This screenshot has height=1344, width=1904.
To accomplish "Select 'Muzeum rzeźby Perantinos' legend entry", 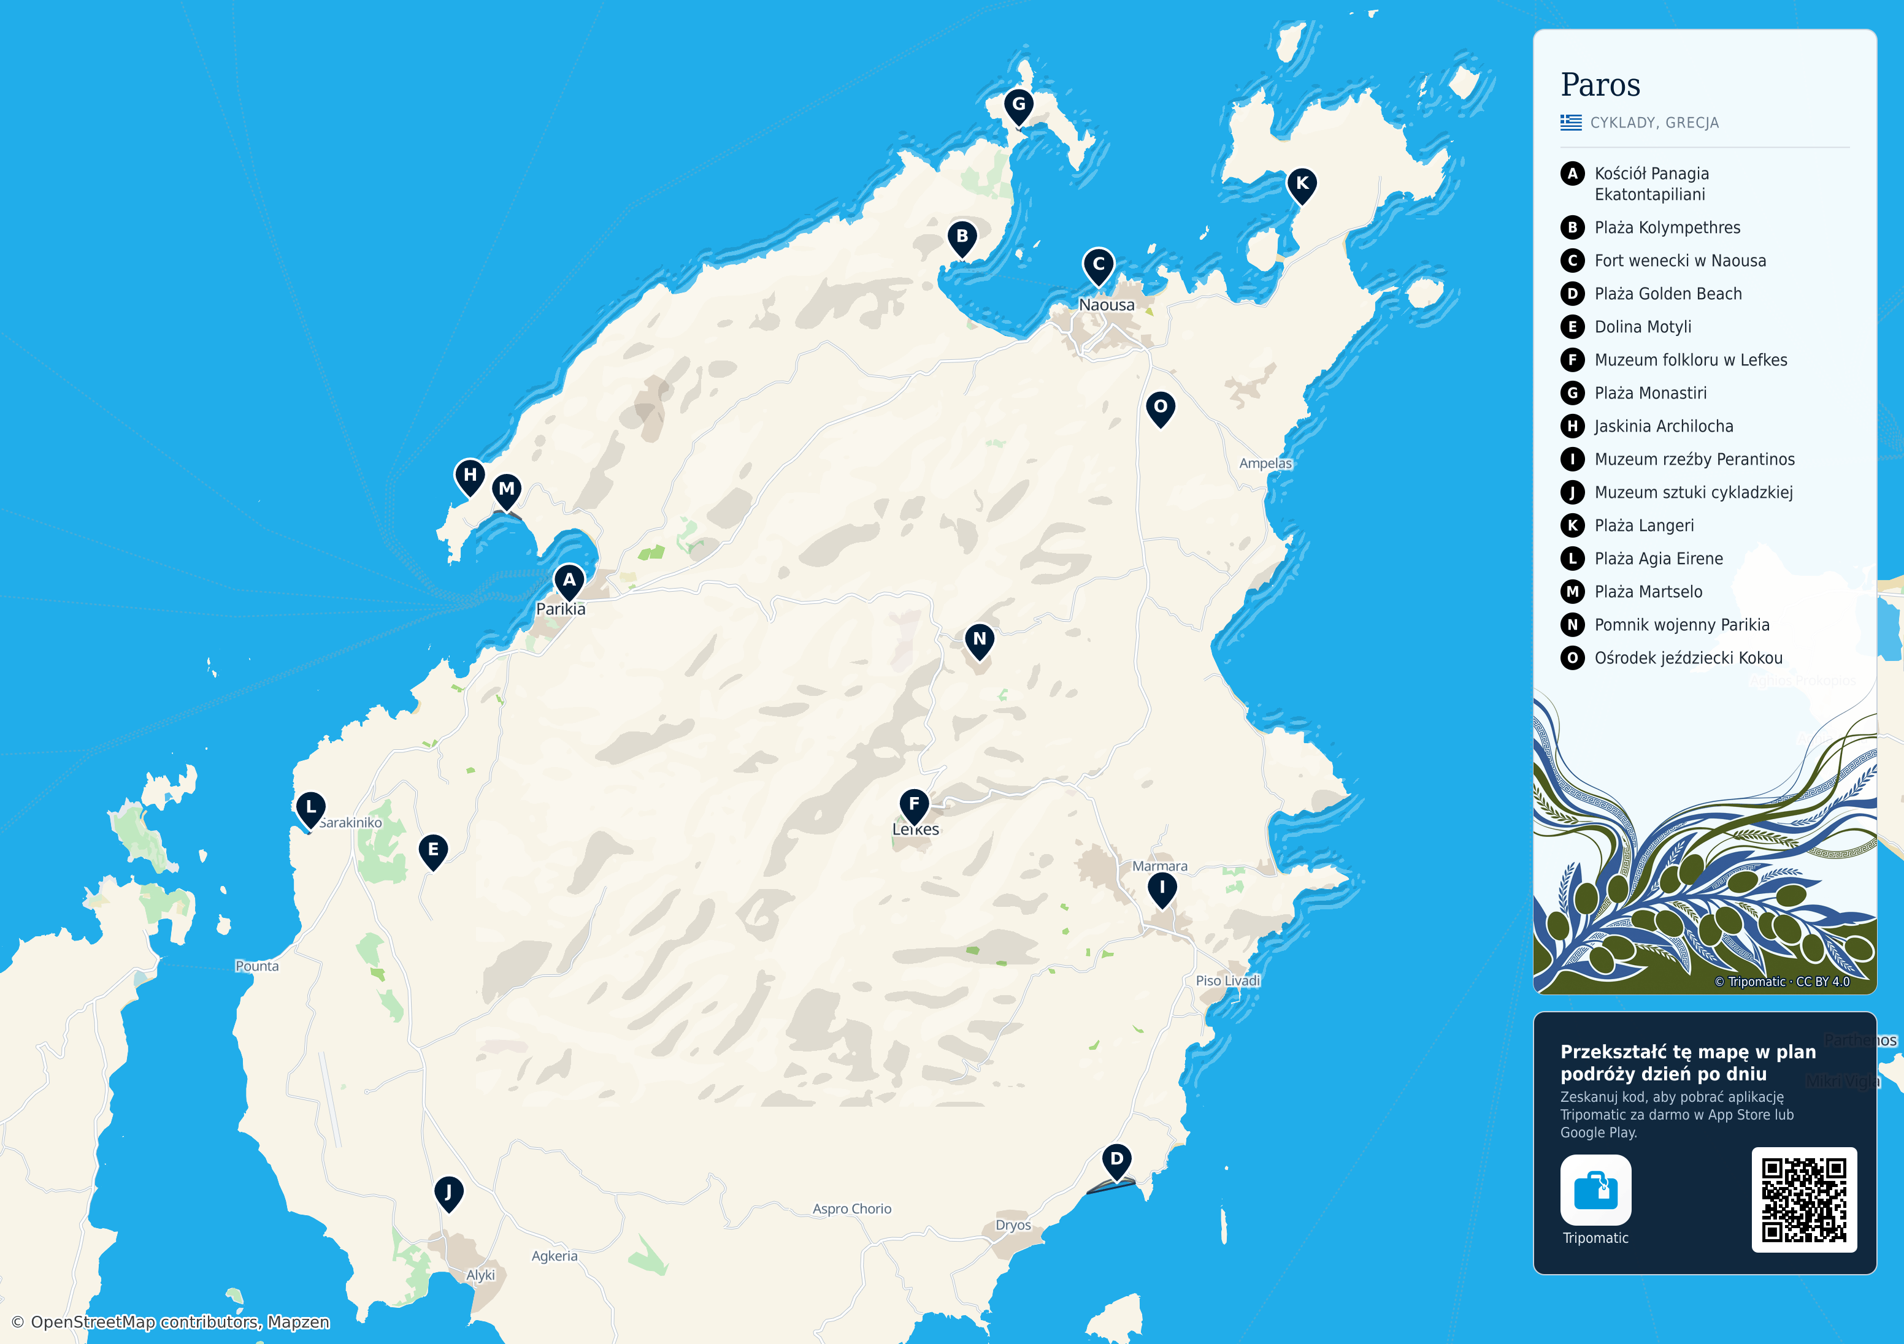I will (x=1694, y=459).
